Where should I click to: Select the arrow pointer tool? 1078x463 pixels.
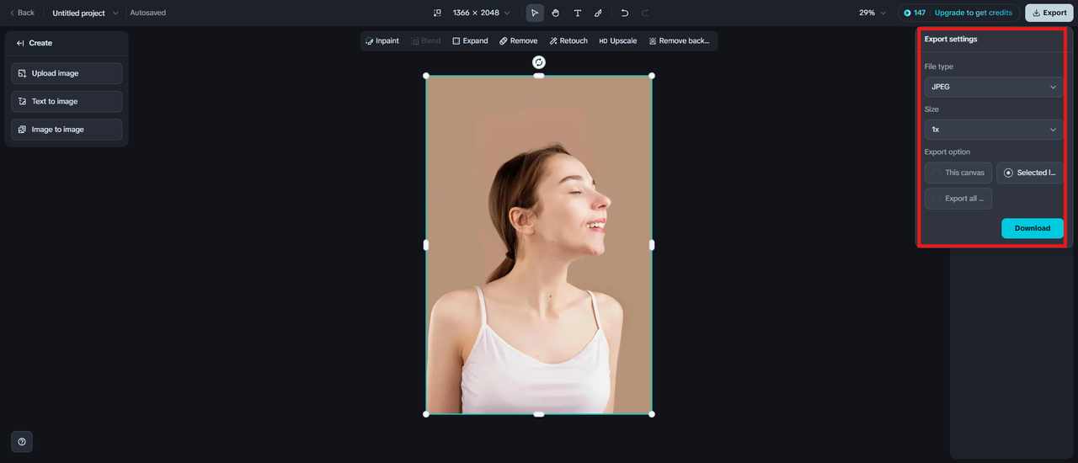coord(535,13)
